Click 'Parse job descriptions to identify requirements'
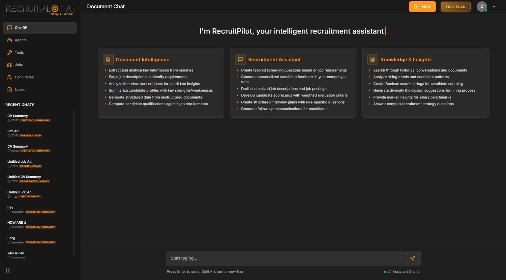506x280 pixels. 148,77
